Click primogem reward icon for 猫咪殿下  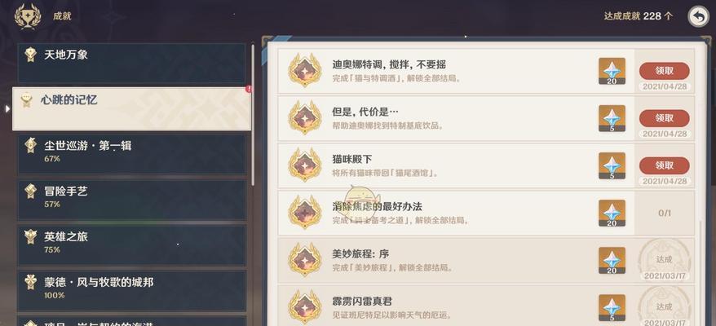tap(612, 165)
